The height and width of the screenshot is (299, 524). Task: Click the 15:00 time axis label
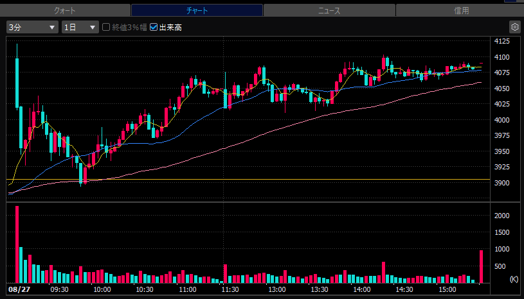447,289
